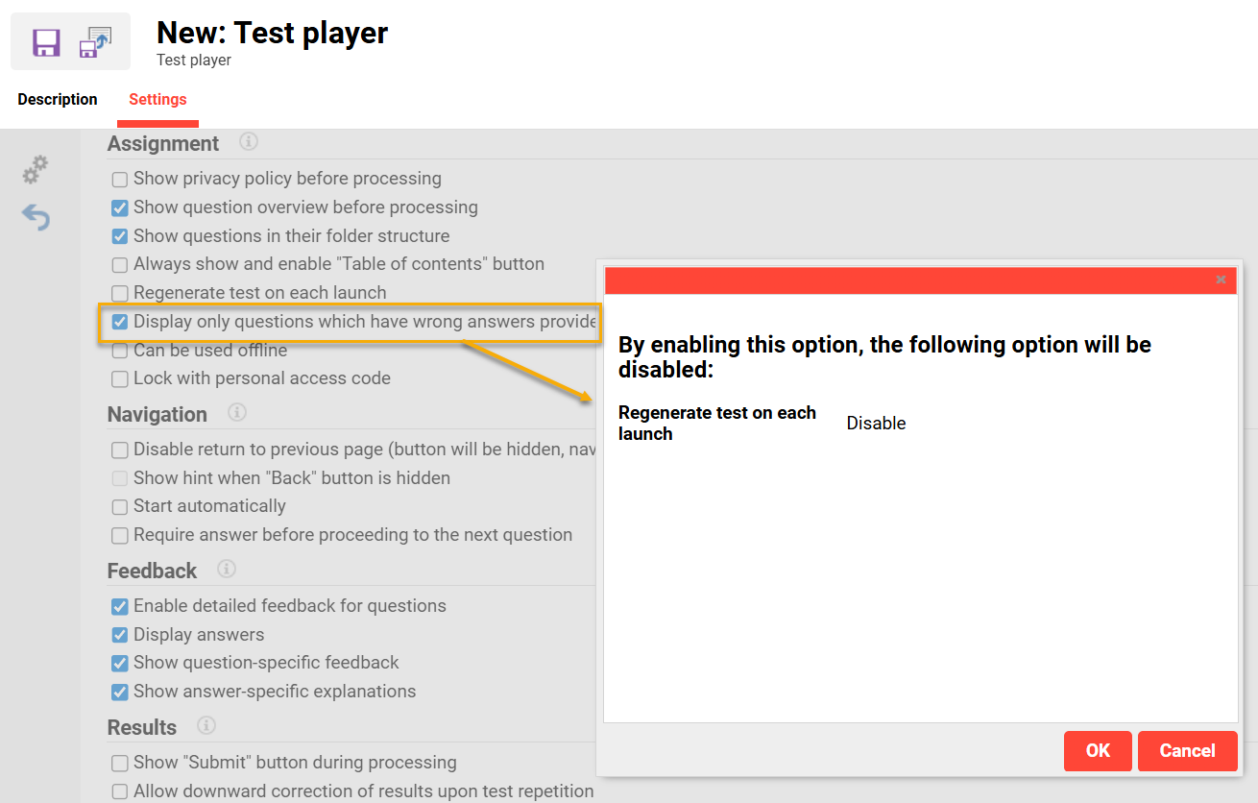The height and width of the screenshot is (803, 1258).
Task: Check Start automatically under Navigation
Action: pyautogui.click(x=119, y=506)
